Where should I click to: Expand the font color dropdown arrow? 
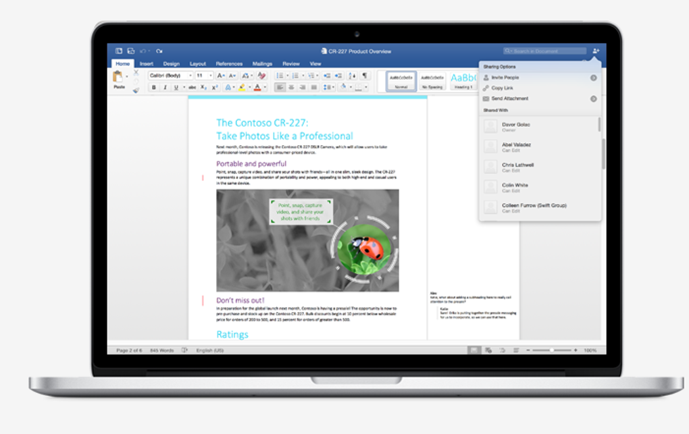[x=265, y=88]
